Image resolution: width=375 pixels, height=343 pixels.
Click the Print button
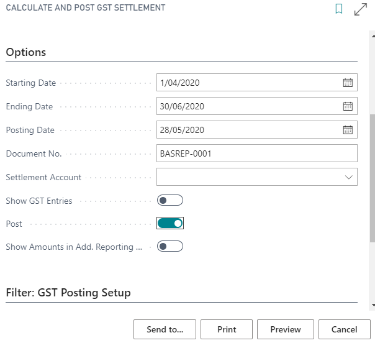tap(227, 329)
